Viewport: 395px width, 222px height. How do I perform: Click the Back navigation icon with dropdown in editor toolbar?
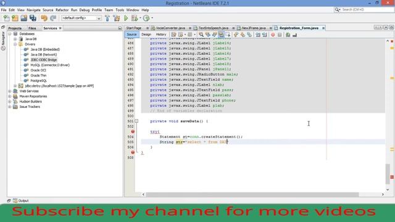point(181,35)
